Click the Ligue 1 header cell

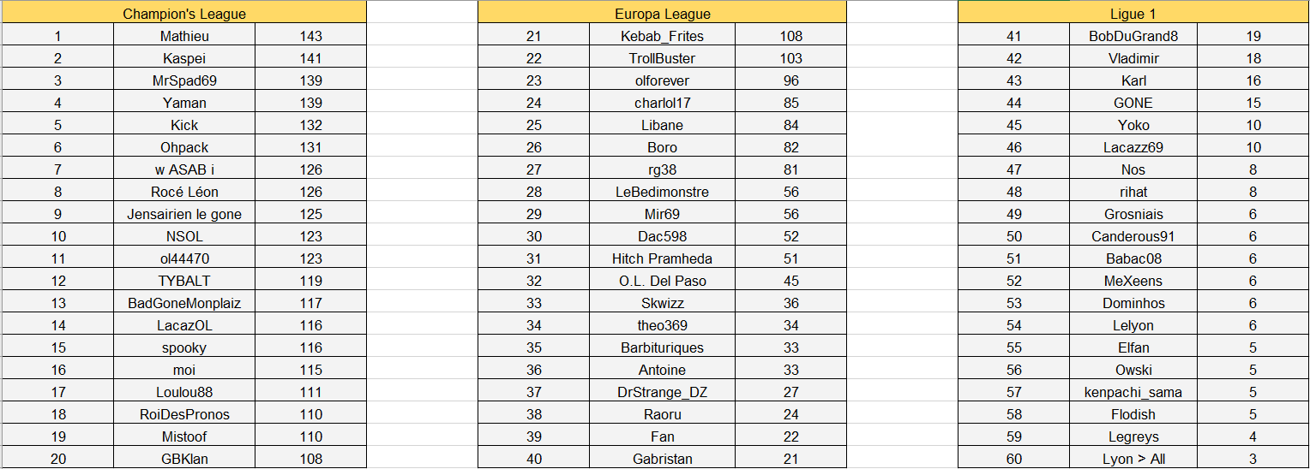point(1133,14)
